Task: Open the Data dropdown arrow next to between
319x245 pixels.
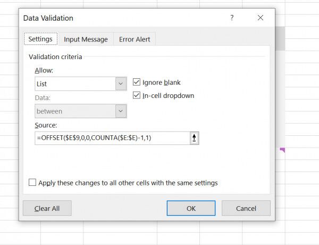Action: point(121,111)
